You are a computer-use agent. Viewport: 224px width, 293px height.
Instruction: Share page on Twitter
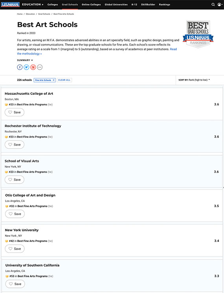pyautogui.click(x=26, y=67)
